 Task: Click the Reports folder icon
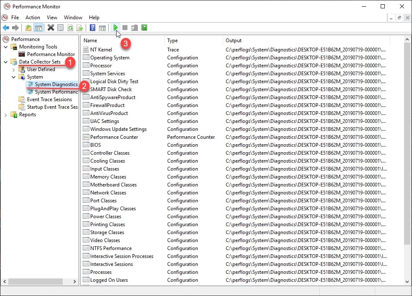point(14,115)
